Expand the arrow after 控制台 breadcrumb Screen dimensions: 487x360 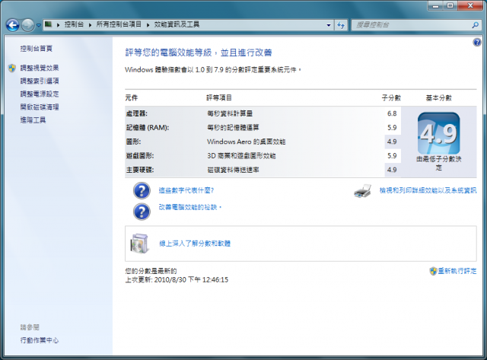pos(90,25)
